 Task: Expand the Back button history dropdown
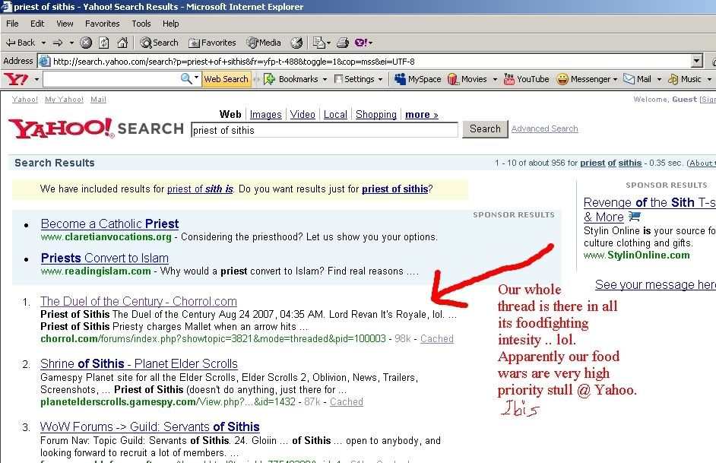click(44, 43)
